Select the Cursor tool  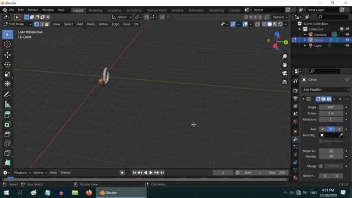7,44
